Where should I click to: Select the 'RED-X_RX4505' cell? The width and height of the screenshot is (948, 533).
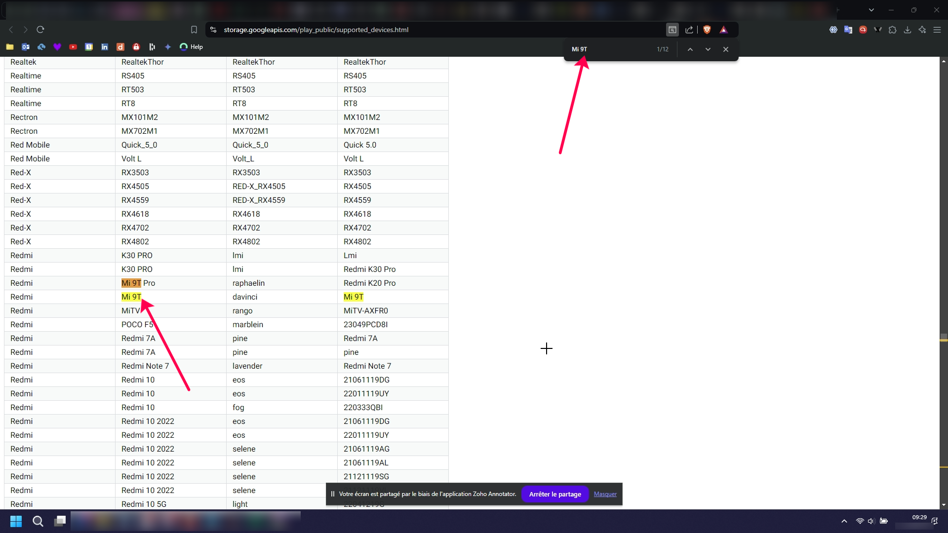tap(281, 186)
